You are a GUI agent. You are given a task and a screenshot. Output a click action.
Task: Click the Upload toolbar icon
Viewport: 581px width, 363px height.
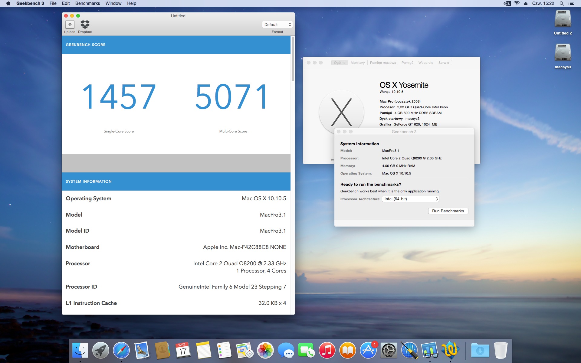70,25
